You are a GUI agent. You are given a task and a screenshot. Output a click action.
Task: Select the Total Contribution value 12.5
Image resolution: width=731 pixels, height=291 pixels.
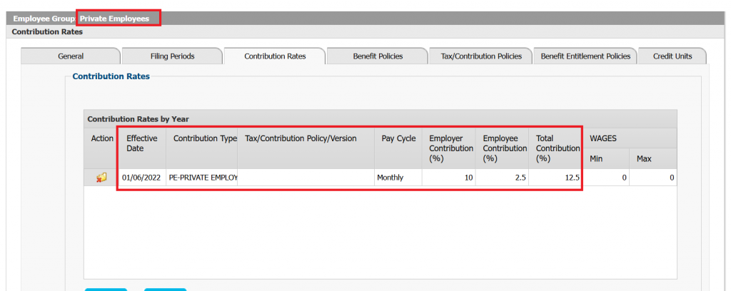[x=555, y=178]
